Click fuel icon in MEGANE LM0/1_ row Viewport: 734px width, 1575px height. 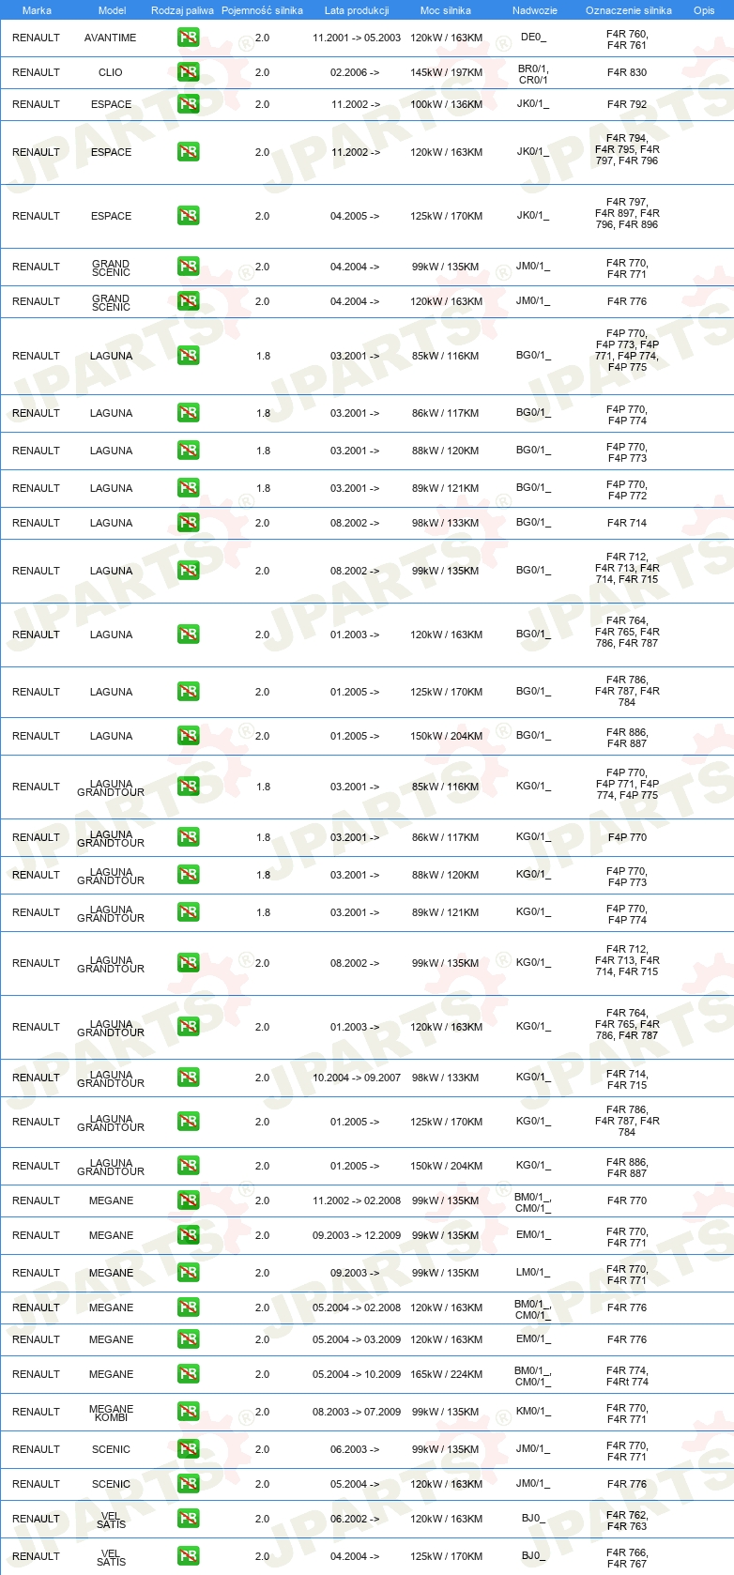pyautogui.click(x=188, y=1273)
